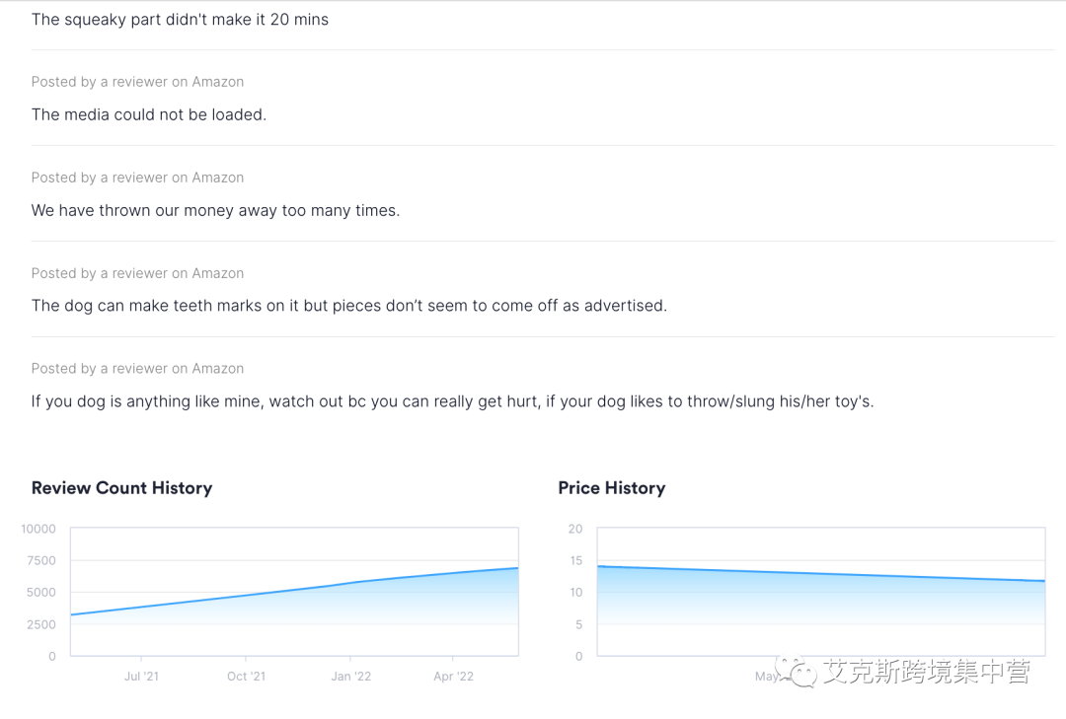Open the review about teeth marks
The image size is (1066, 719).
point(349,306)
